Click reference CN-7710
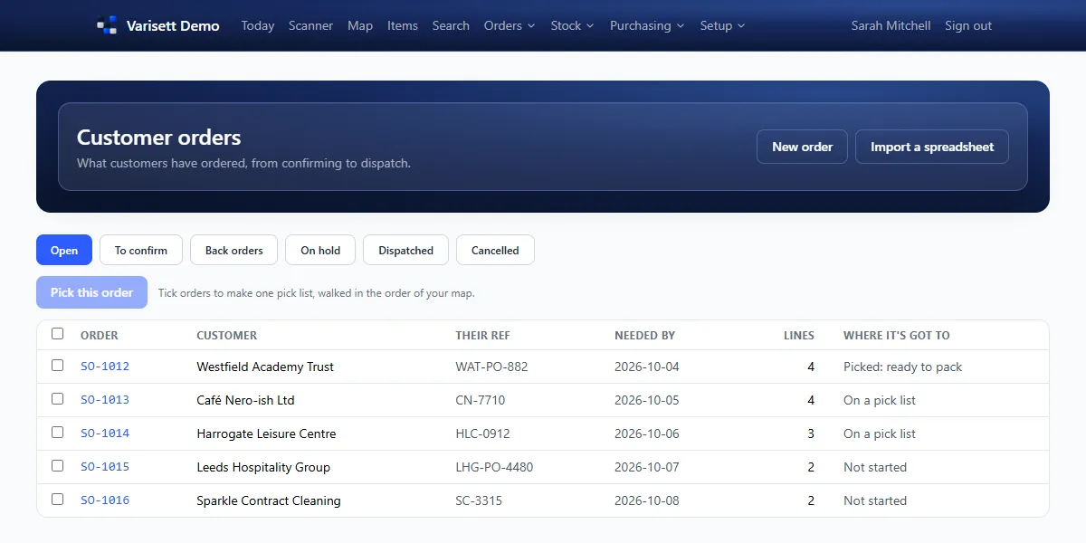 coord(481,400)
